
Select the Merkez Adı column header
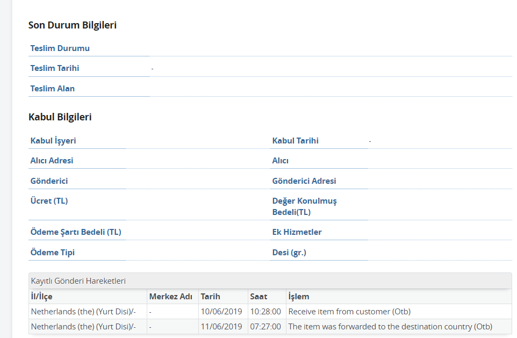(170, 297)
